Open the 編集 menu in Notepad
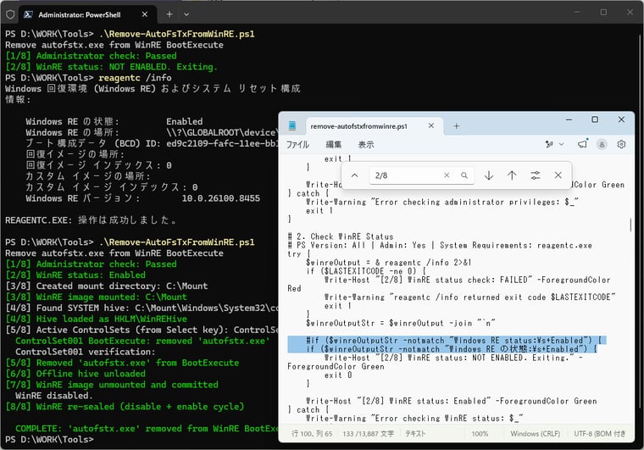 click(334, 145)
